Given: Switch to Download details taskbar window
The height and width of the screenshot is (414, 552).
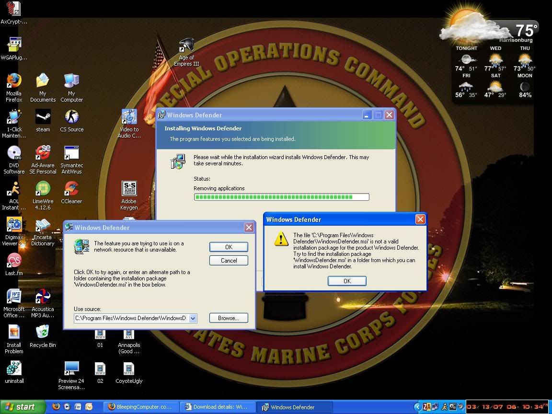Looking at the screenshot, I should [x=217, y=407].
